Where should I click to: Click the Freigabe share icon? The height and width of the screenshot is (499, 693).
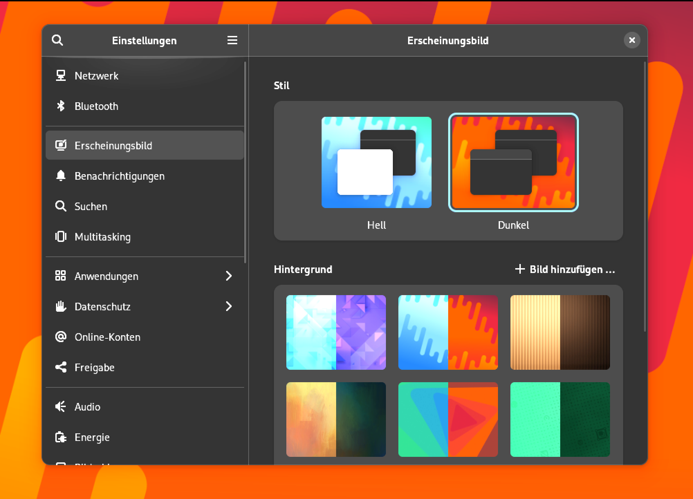(x=61, y=367)
